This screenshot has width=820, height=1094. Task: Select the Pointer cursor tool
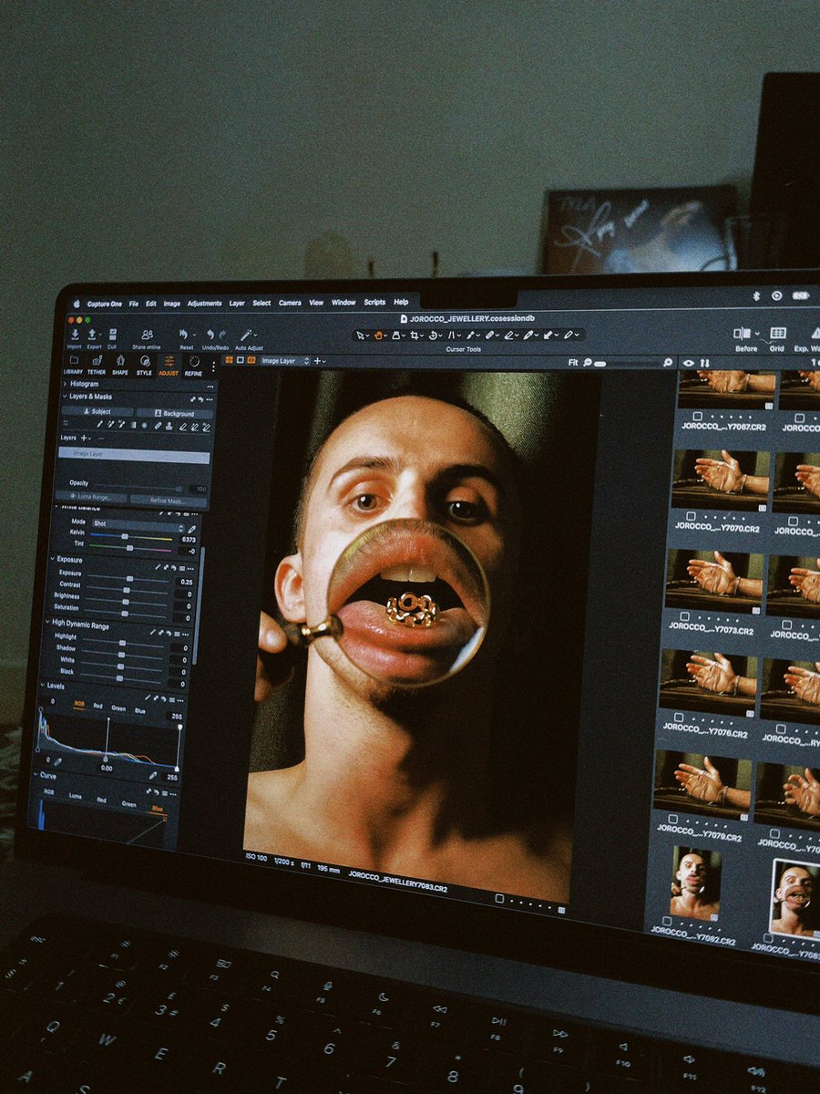tap(362, 335)
